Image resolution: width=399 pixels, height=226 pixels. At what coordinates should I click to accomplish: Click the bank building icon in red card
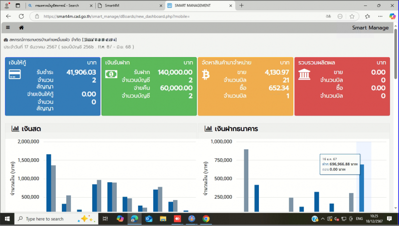click(x=304, y=74)
